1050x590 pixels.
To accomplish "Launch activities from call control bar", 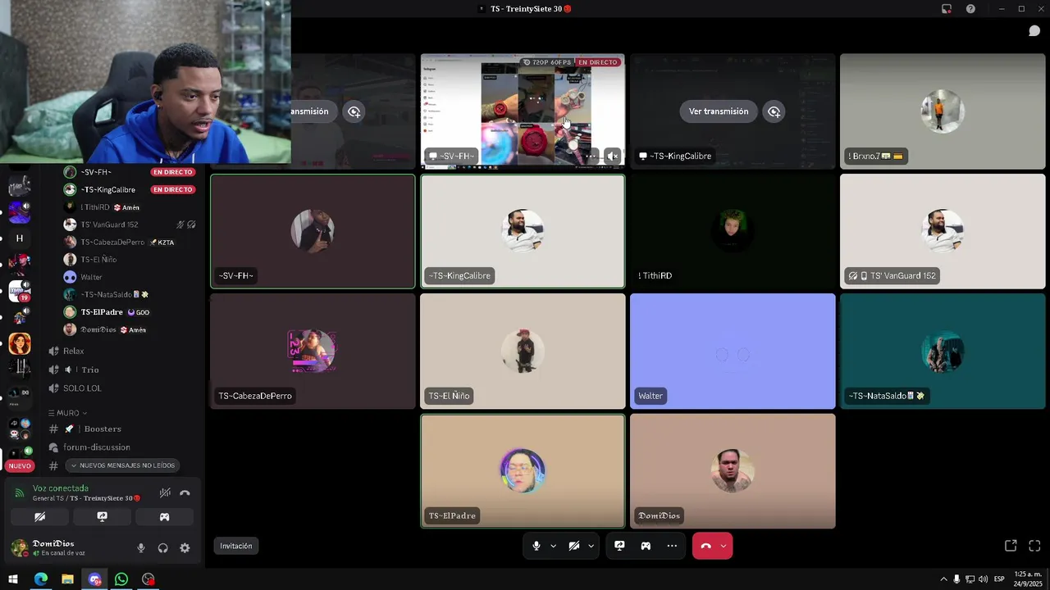I will 646,546.
